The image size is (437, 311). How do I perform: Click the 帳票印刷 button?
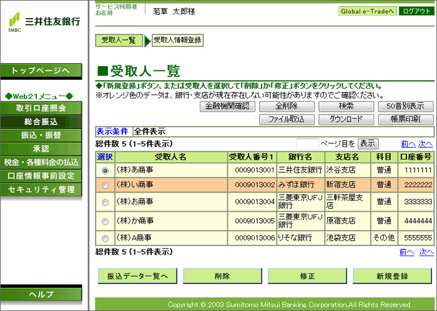coord(406,120)
